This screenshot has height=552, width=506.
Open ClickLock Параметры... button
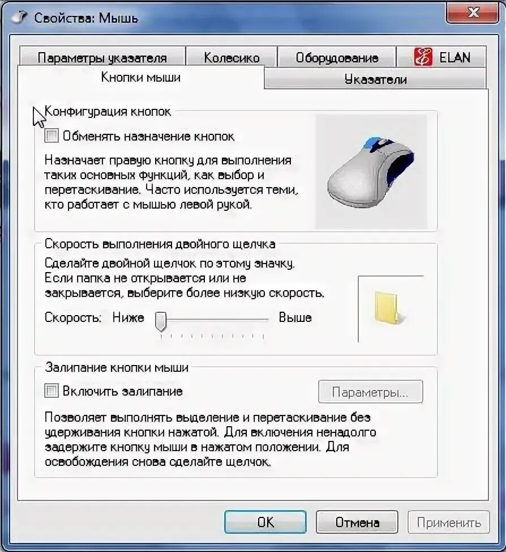pos(371,392)
